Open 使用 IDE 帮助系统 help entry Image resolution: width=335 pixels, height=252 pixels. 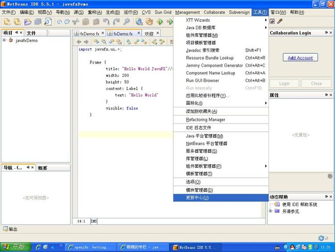coord(299,204)
